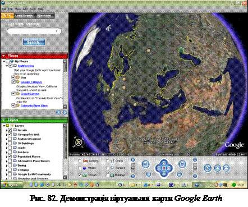Image resolution: width=248 pixels, height=207 pixels.
Task: Click the tilt slider track
Action: (x=195, y=168)
